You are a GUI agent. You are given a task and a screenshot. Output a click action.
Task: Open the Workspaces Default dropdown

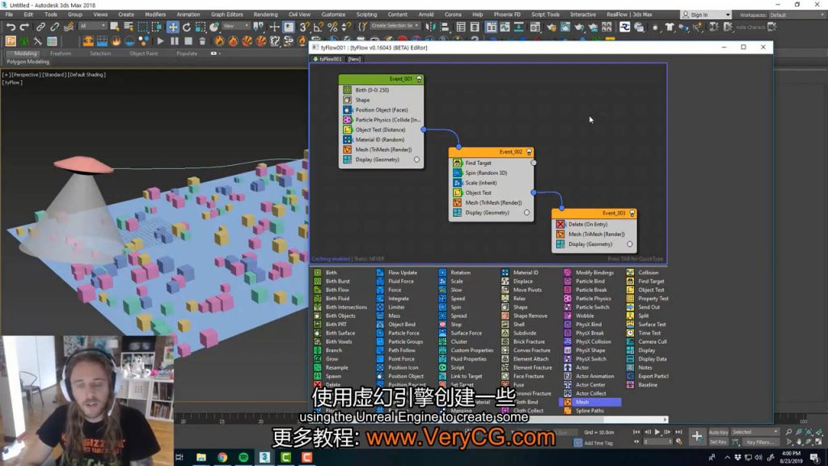796,15
